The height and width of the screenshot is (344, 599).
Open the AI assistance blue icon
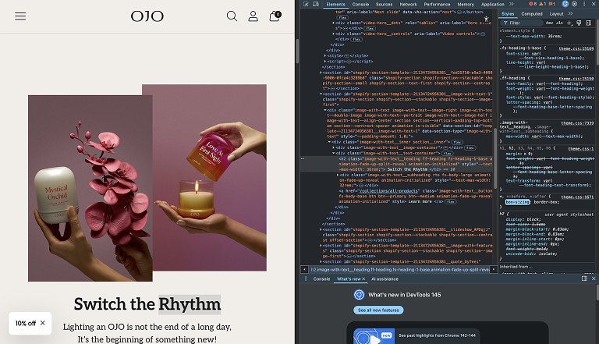565,4
